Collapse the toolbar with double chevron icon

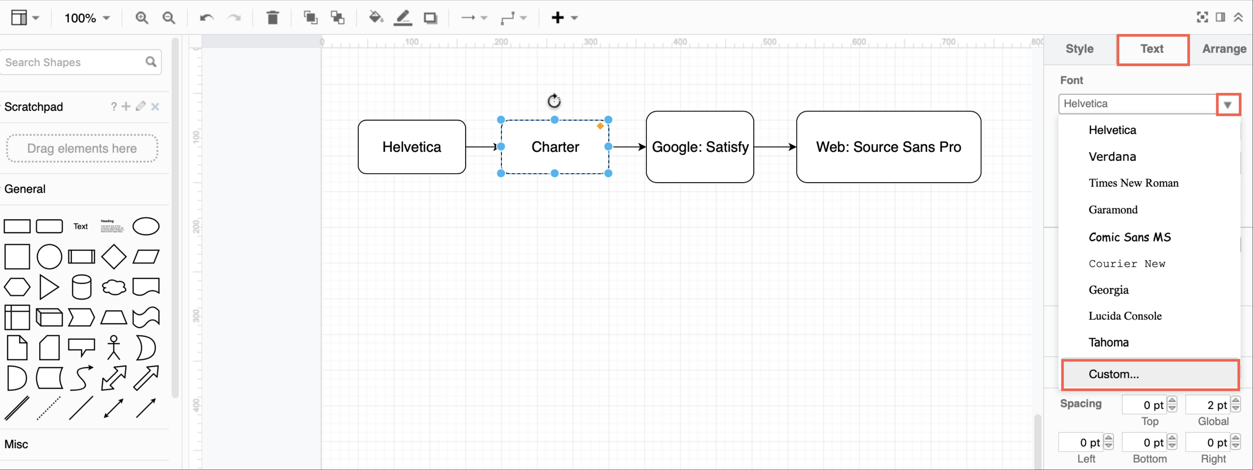(1238, 17)
